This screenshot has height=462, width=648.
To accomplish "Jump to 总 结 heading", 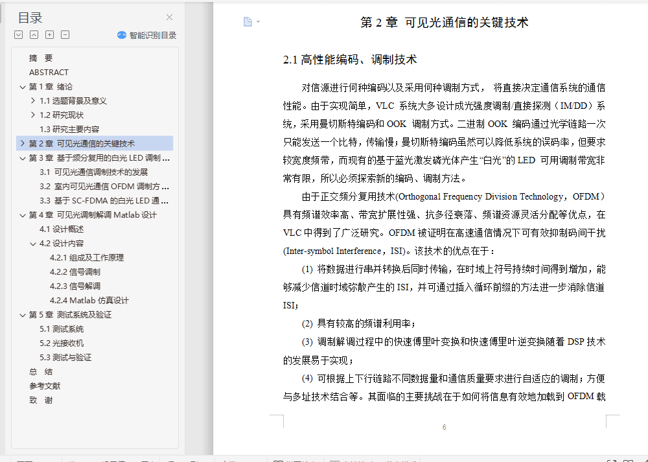I will click(41, 372).
